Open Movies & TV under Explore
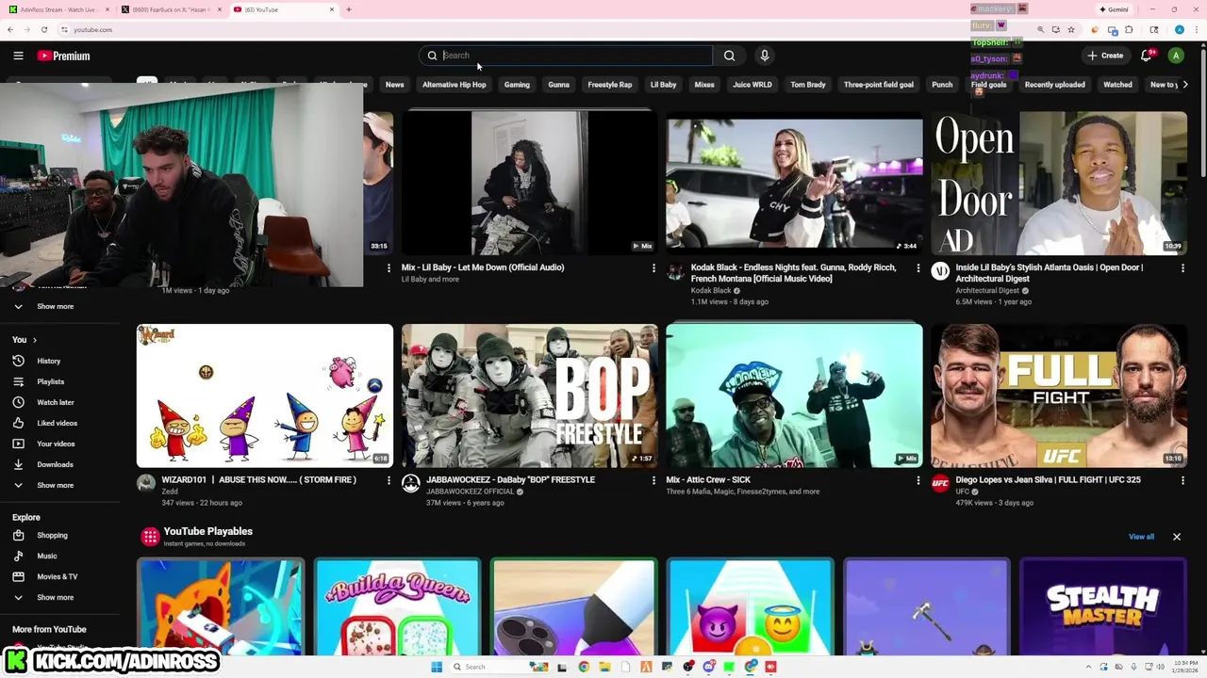The image size is (1207, 678). [x=57, y=576]
